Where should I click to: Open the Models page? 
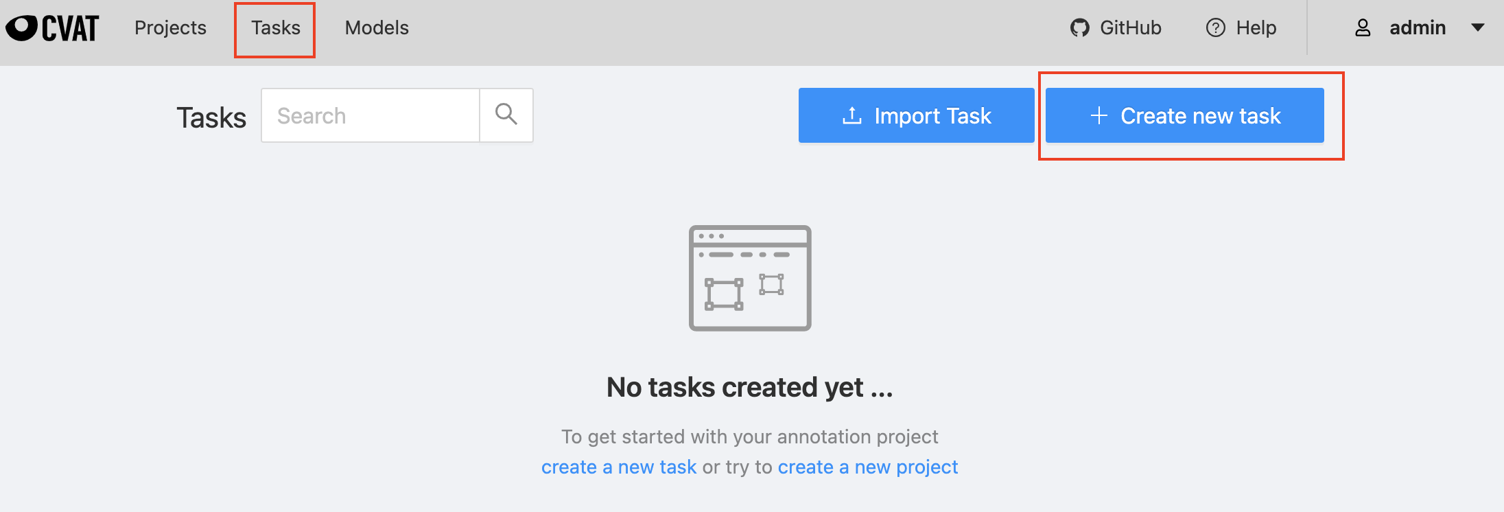tap(377, 27)
